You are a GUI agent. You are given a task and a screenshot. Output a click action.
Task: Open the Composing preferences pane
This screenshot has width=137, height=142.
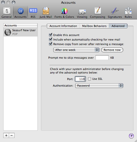pyautogui.click(x=98, y=13)
